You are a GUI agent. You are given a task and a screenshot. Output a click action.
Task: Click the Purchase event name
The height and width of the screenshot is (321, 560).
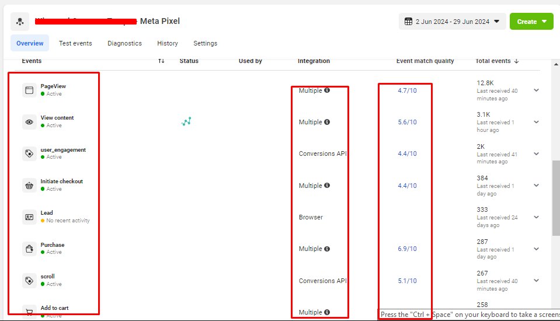click(53, 245)
